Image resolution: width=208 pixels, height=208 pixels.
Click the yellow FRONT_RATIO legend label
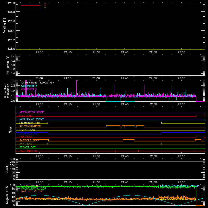pyautogui.click(x=30, y=186)
